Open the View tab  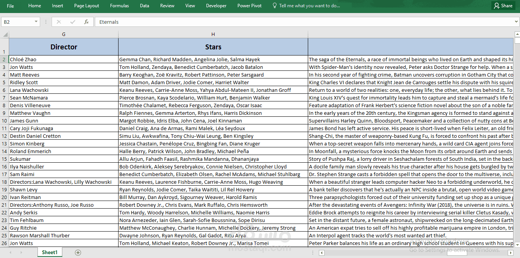190,6
